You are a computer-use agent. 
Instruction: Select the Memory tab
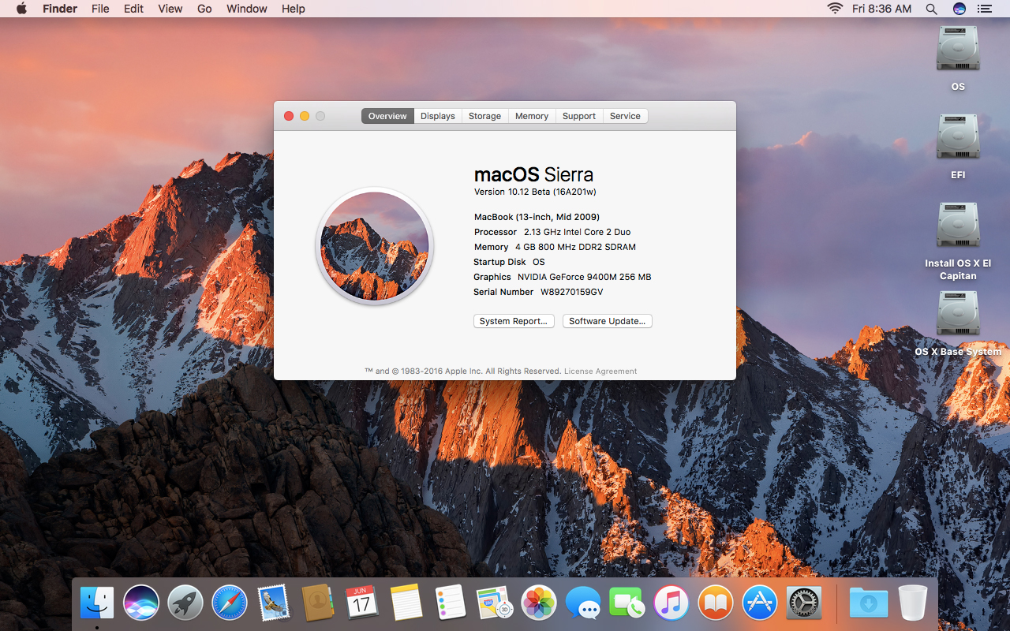coord(531,115)
